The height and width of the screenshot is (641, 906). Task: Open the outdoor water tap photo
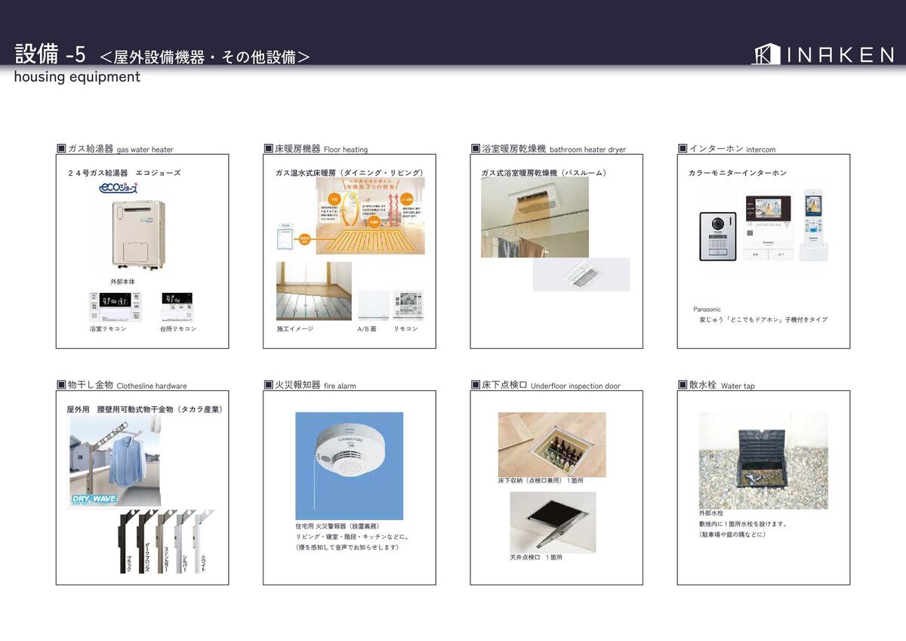763,461
